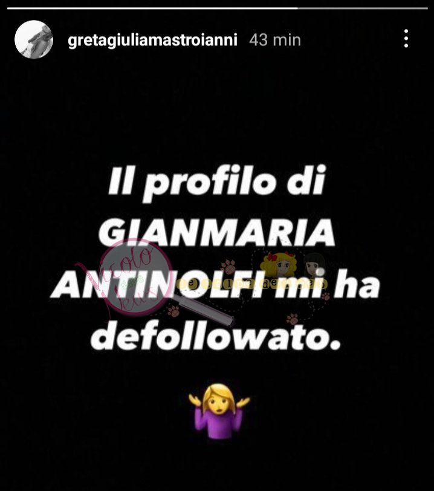Tap the word 'defollowato.'
The width and height of the screenshot is (434, 491).
coord(215,337)
